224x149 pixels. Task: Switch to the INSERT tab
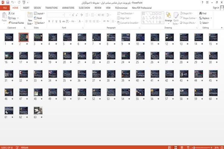click(x=26, y=8)
